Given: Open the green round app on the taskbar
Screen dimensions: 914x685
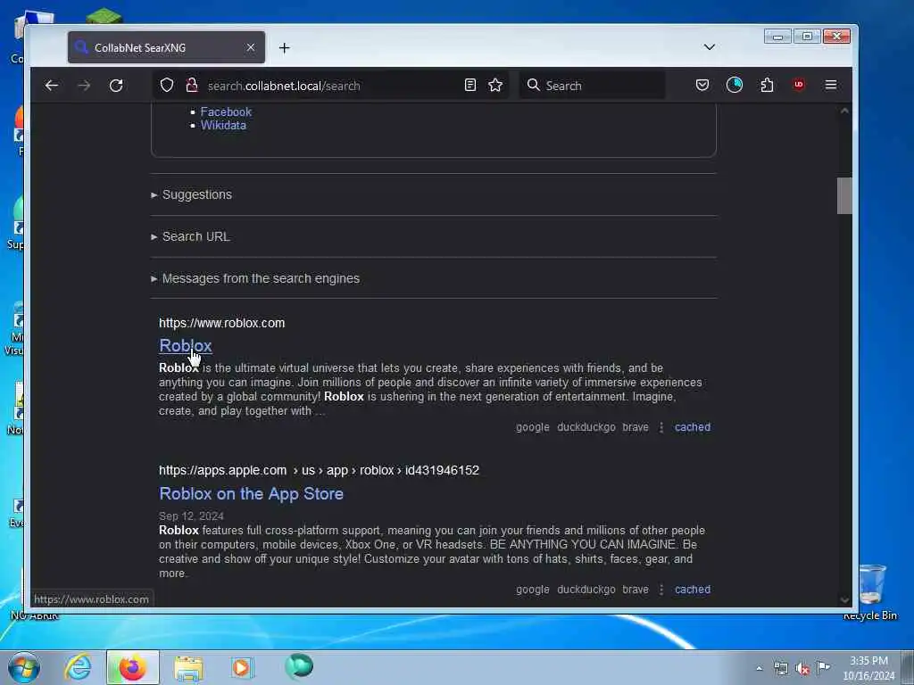Looking at the screenshot, I should click(x=299, y=666).
